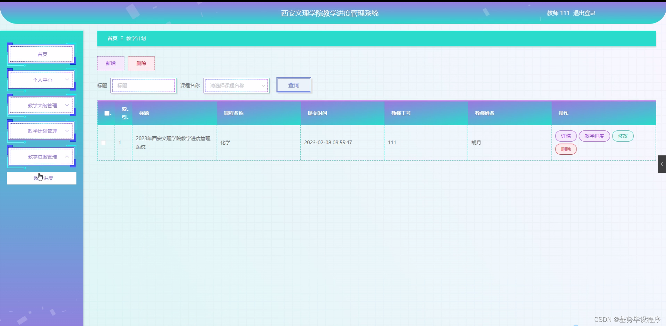666x326 pixels.
Task: Open the 教学进度 submenu item
Action: coord(42,178)
